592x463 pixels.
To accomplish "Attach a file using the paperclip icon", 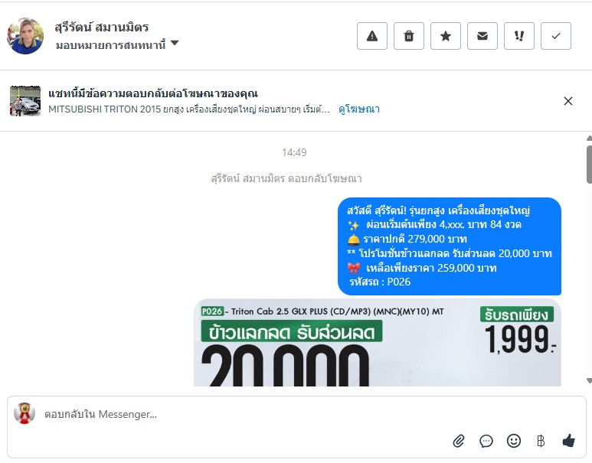I will click(x=458, y=441).
